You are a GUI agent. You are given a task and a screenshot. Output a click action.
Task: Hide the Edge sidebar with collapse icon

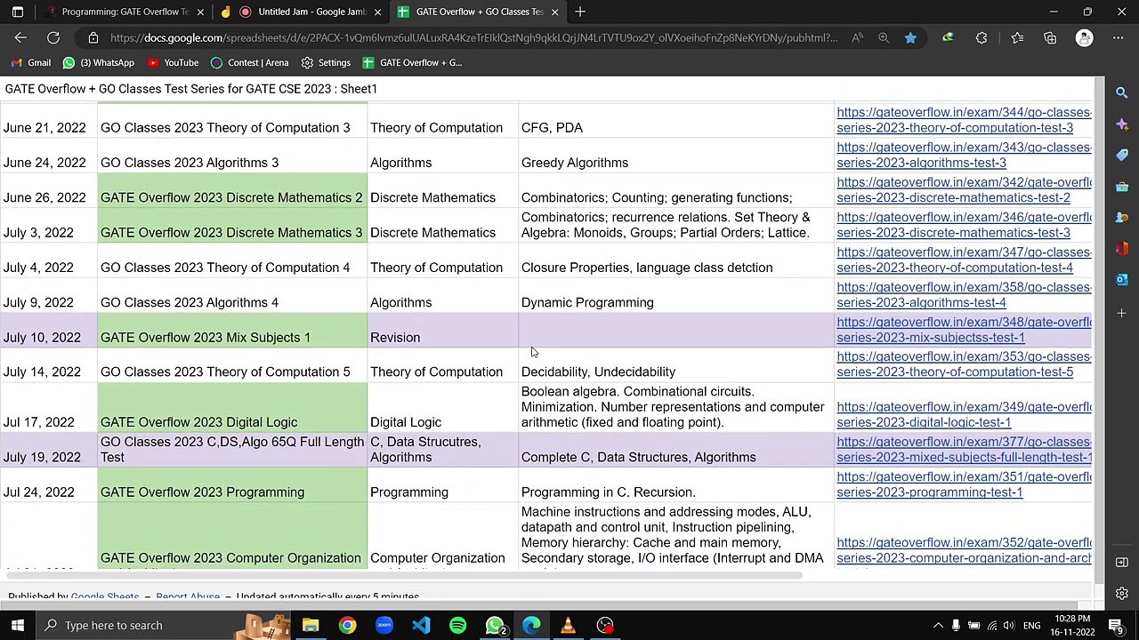click(1122, 563)
